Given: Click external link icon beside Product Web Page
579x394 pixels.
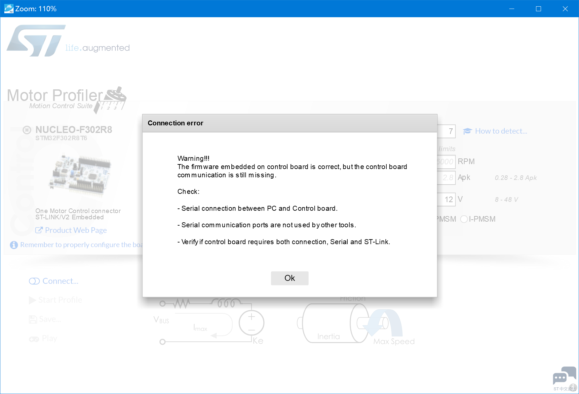Looking at the screenshot, I should 39,230.
